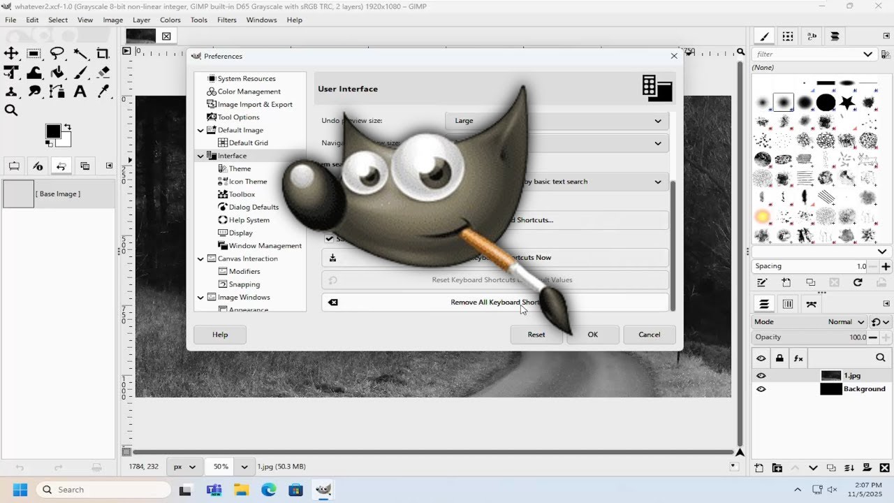Create a new layer in Layers panel
The image size is (894, 503).
(759, 468)
